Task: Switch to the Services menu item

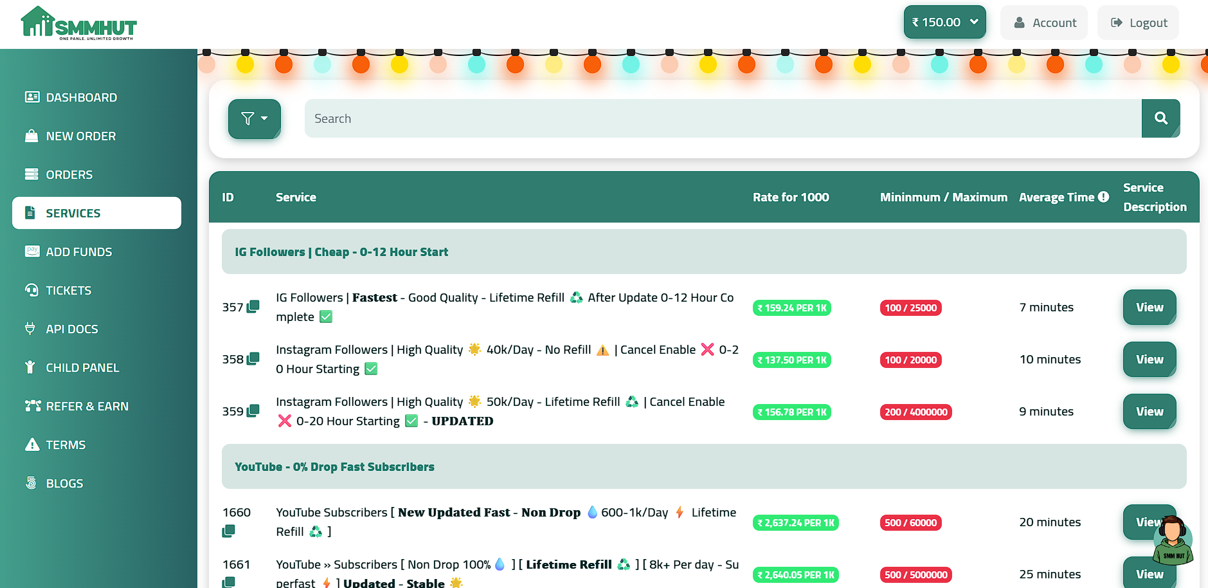Action: pyautogui.click(x=73, y=213)
